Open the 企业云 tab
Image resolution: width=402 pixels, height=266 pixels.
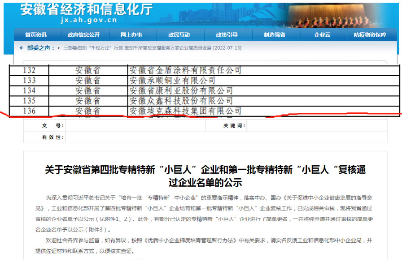(x=322, y=35)
